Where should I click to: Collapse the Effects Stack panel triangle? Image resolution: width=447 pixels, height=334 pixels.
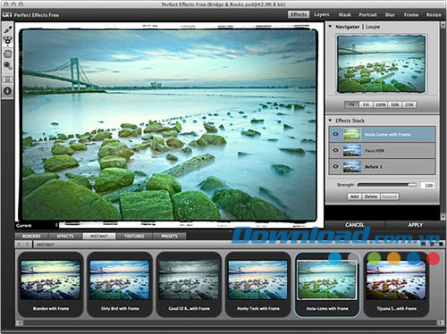[330, 121]
